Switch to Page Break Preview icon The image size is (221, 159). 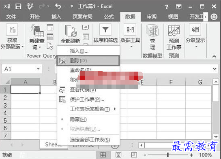134,155
